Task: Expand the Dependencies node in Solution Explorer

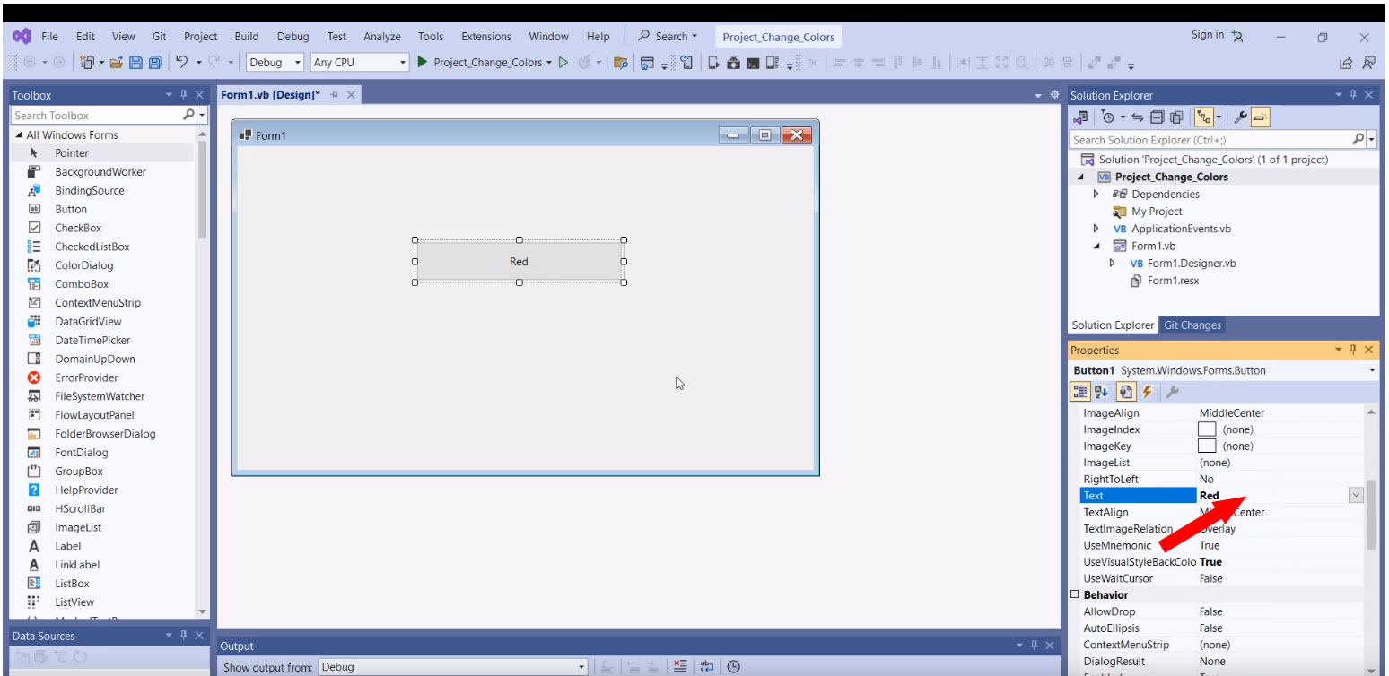Action: click(1096, 195)
